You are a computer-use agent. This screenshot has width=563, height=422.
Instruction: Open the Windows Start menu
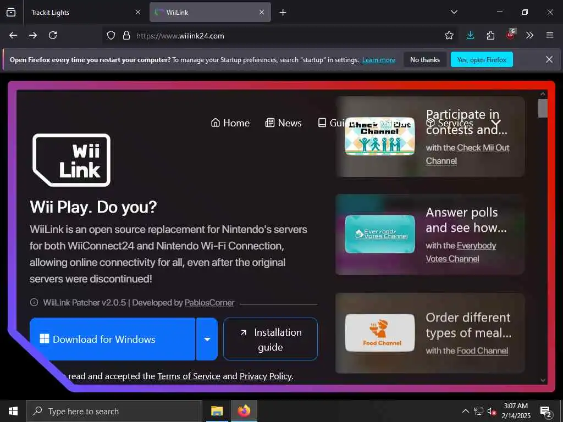pos(13,411)
